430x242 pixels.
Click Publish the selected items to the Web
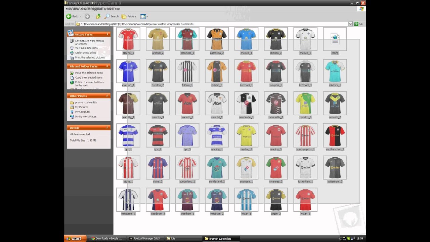point(90,84)
